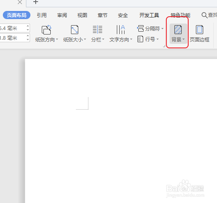Switch to the 审阅 tab
Image resolution: width=217 pixels, height=203 pixels.
[x=62, y=15]
